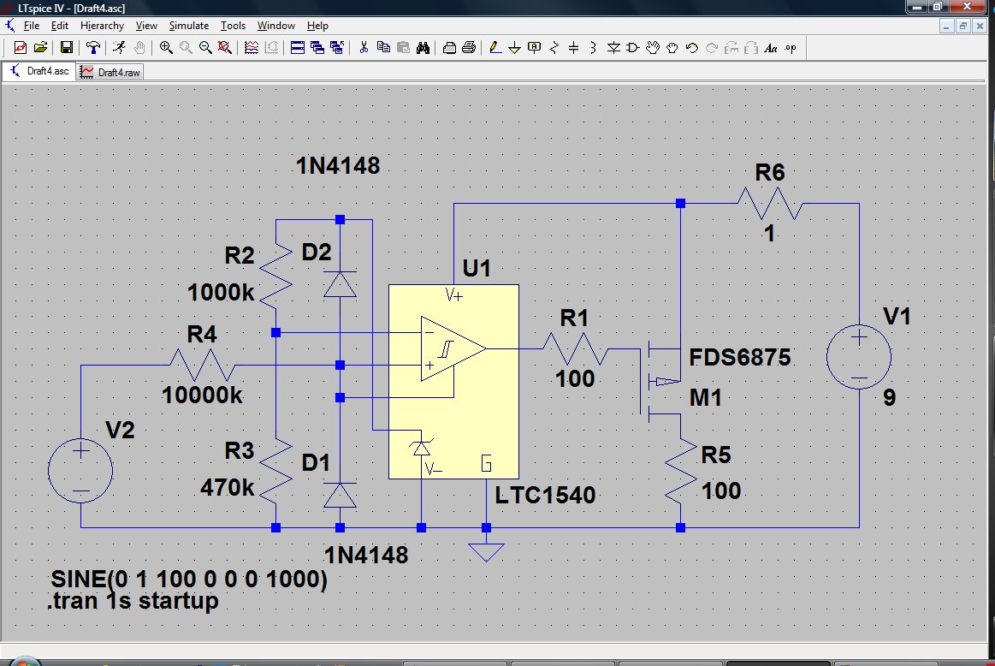
Task: Click the V2 voltage source symbol
Action: pyautogui.click(x=80, y=471)
